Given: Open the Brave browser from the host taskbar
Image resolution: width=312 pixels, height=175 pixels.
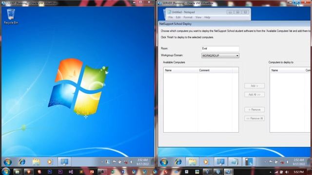Looking at the screenshot, I should coord(29,172).
